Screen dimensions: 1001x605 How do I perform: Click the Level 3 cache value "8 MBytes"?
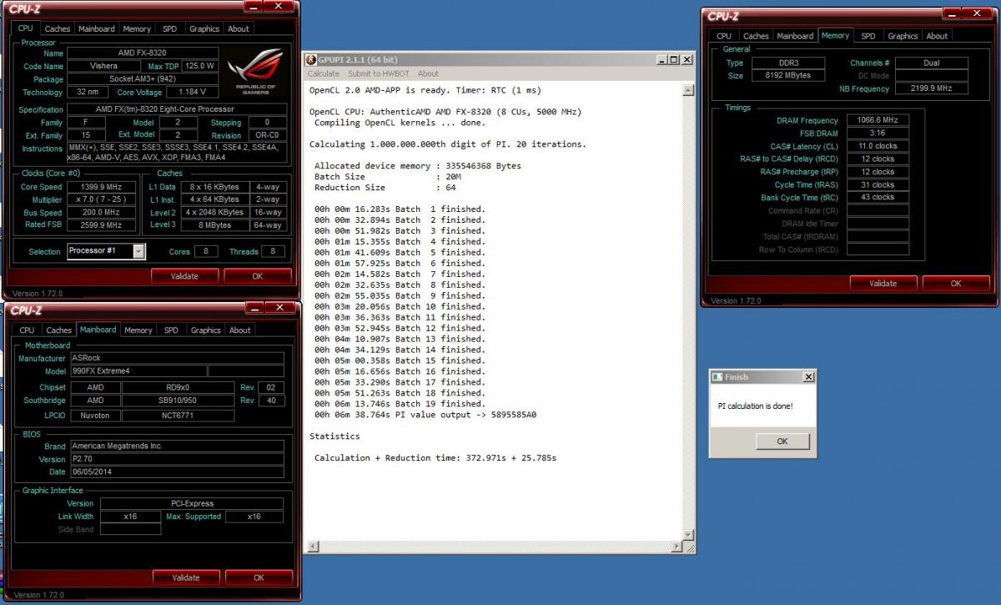(x=215, y=225)
